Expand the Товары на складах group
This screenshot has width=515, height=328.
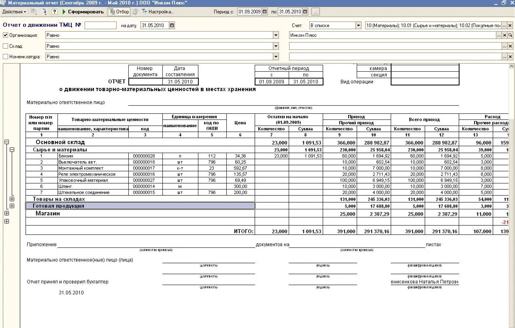pos(12,199)
